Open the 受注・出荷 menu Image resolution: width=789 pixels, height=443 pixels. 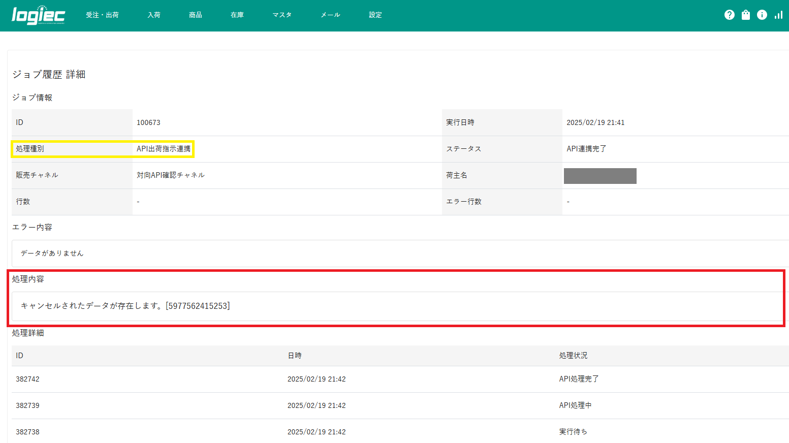(x=102, y=15)
